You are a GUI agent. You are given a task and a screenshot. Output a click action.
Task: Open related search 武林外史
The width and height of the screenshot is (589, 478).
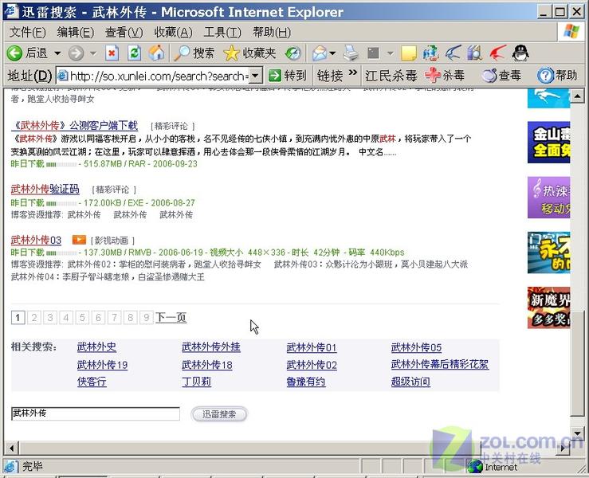click(x=96, y=347)
